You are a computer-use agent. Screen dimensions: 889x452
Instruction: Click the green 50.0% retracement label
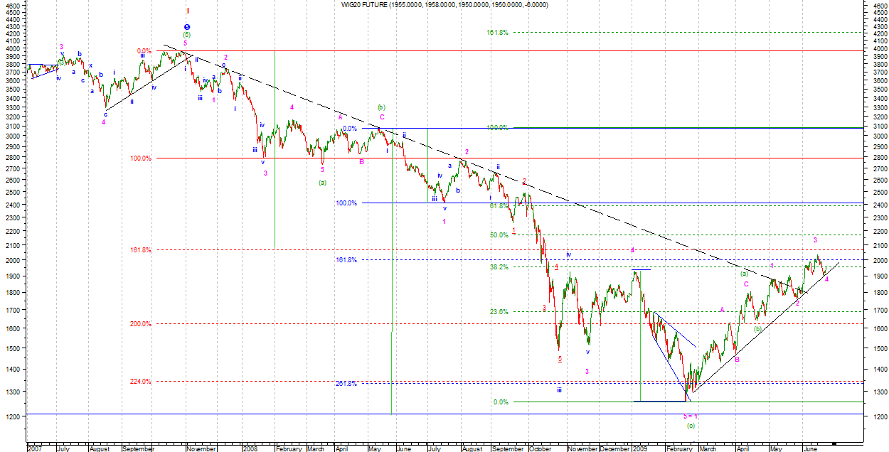coord(499,235)
